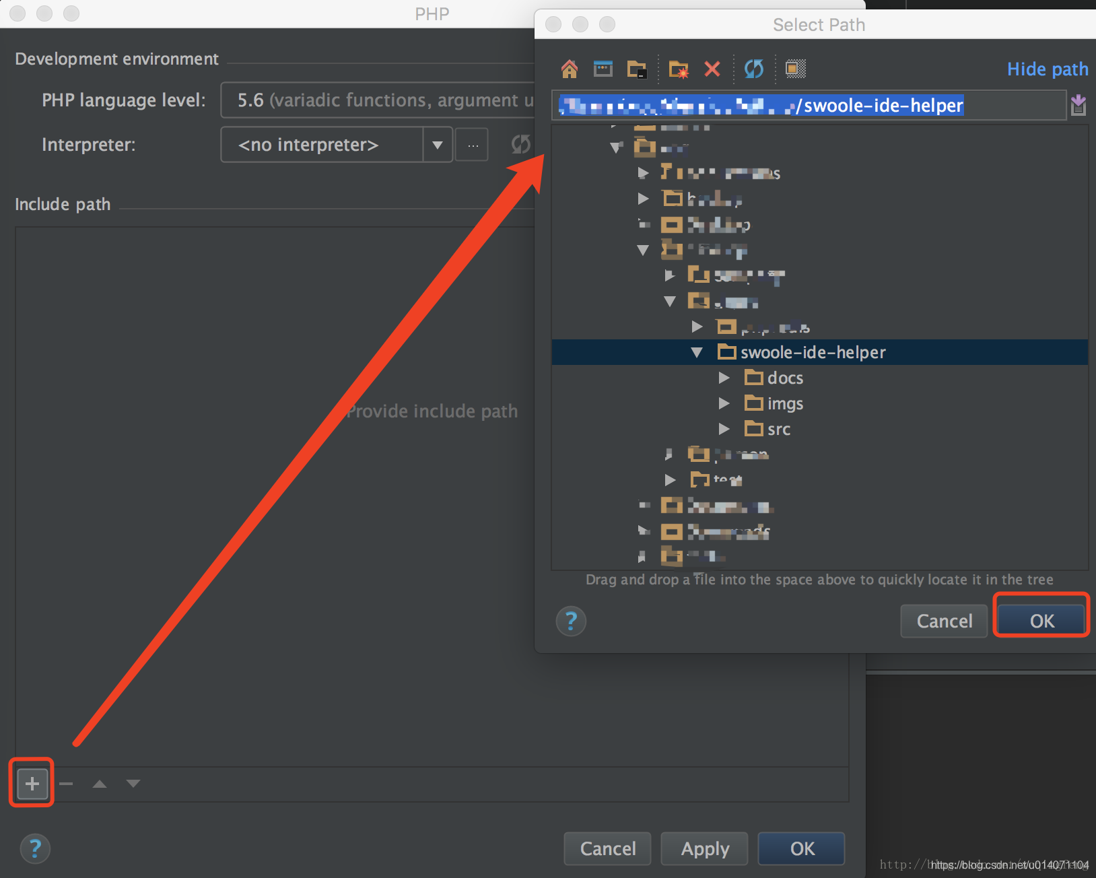
Task: Delete selected path with the red X icon
Action: 713,69
